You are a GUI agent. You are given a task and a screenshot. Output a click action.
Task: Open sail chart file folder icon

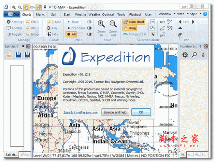(x=9, y=55)
